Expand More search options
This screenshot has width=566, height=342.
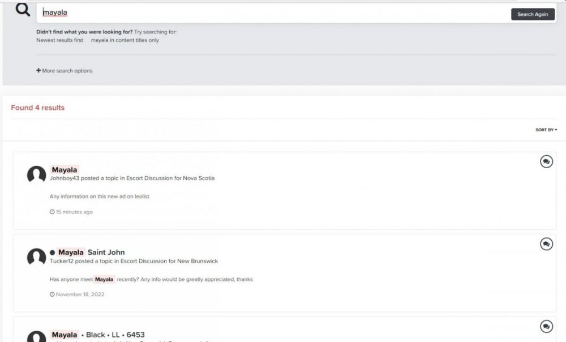pyautogui.click(x=65, y=71)
